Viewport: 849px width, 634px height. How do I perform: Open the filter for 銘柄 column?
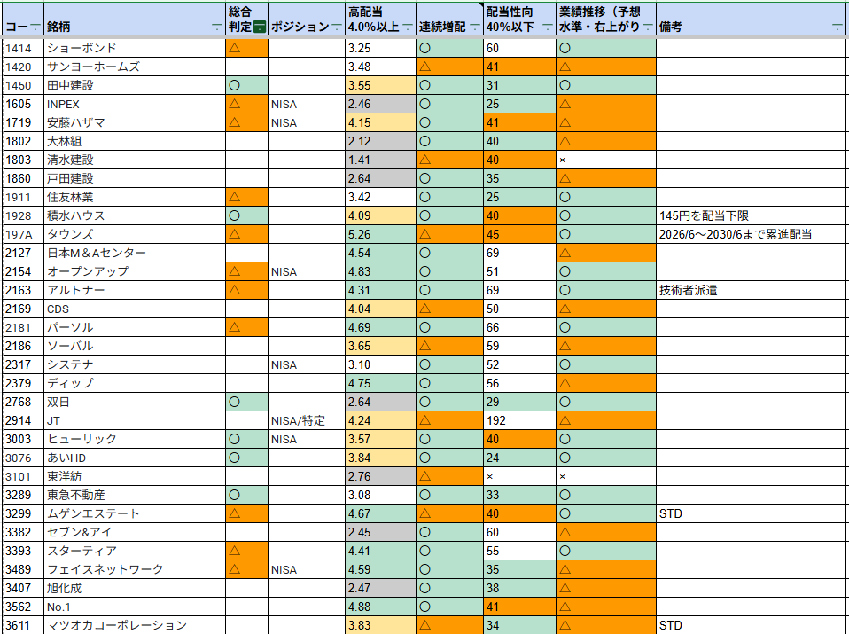click(x=216, y=27)
